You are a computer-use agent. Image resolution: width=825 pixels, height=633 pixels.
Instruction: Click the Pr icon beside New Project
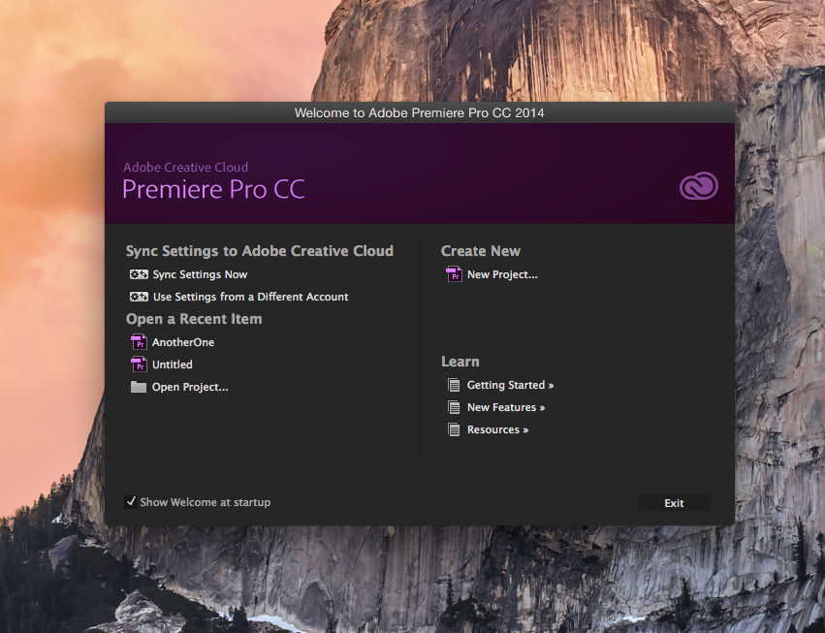point(454,274)
